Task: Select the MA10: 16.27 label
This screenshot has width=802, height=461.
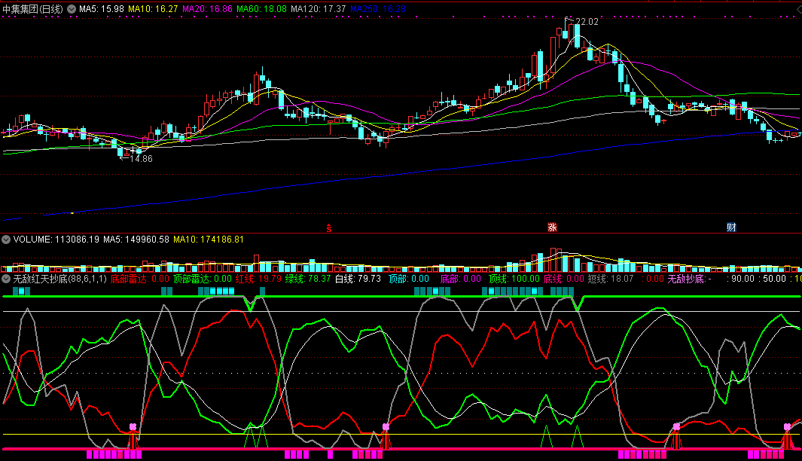Action: click(153, 9)
